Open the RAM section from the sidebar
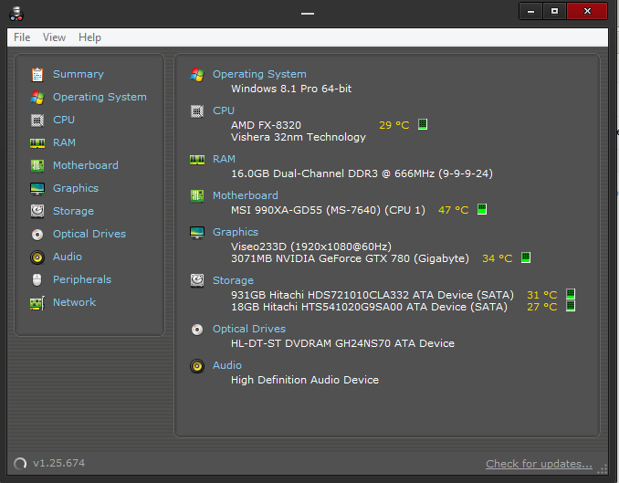 coord(64,142)
